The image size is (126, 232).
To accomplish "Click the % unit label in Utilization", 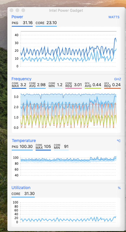I will coord(119,188).
